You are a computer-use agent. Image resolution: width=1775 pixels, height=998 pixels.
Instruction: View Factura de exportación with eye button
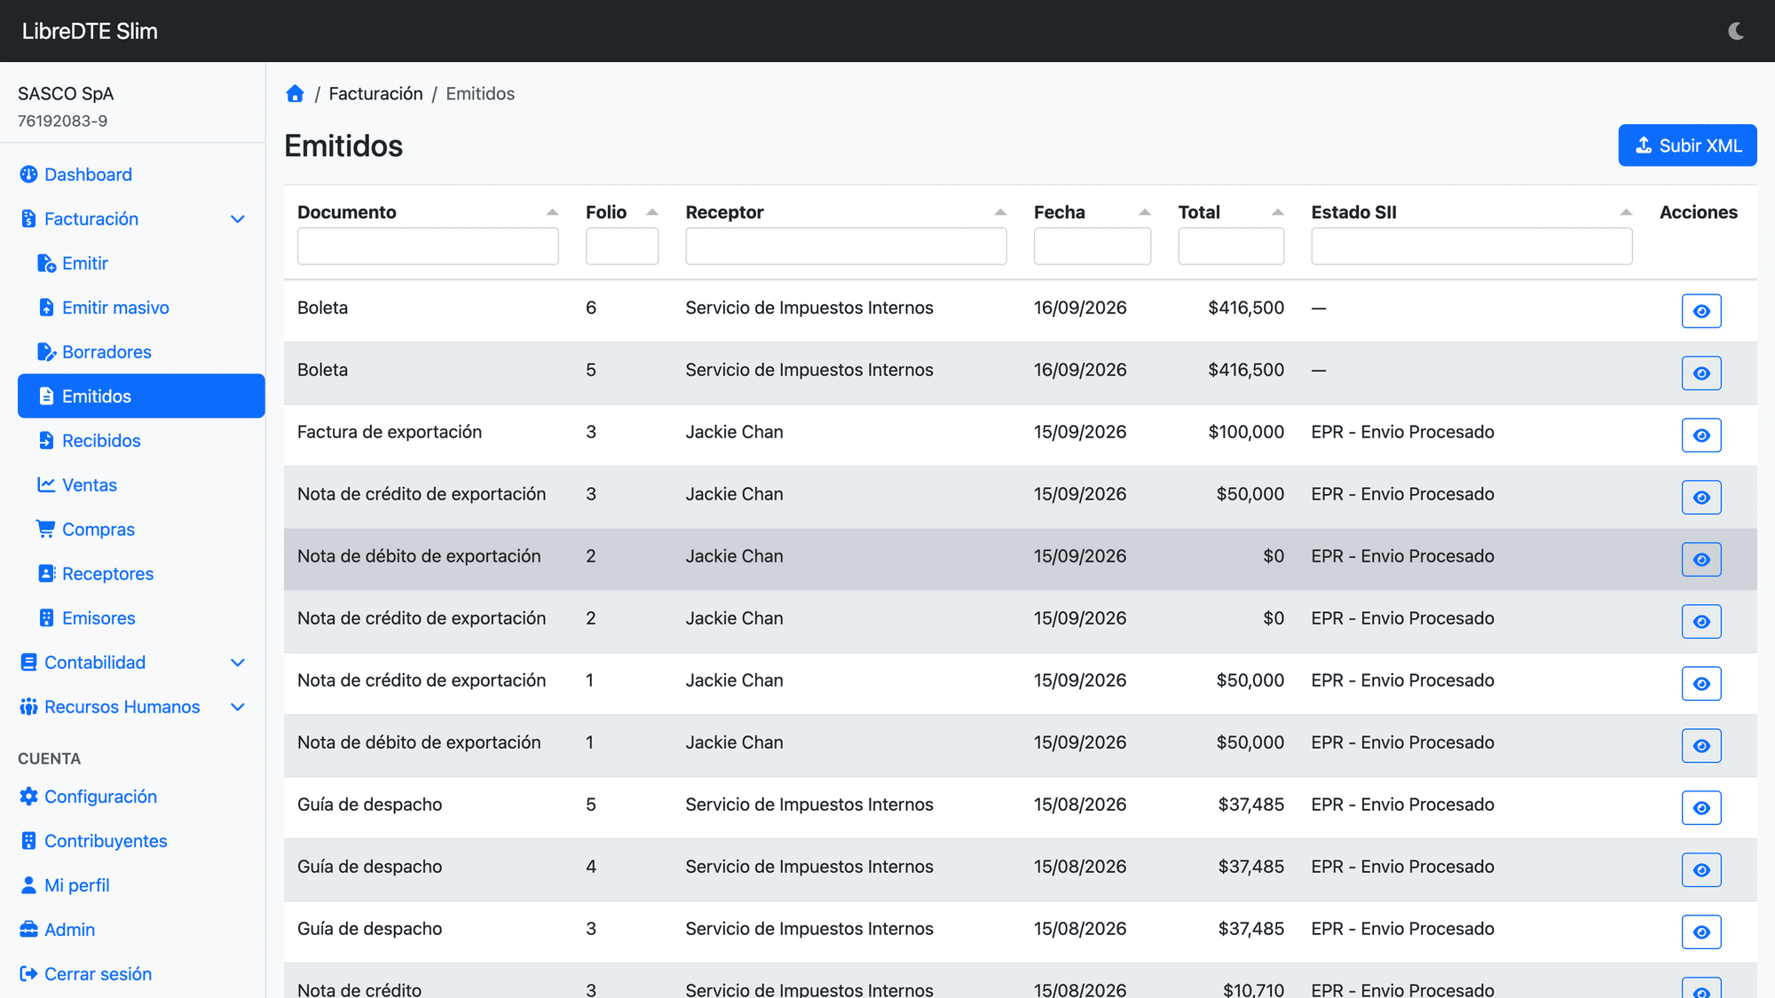(1701, 436)
